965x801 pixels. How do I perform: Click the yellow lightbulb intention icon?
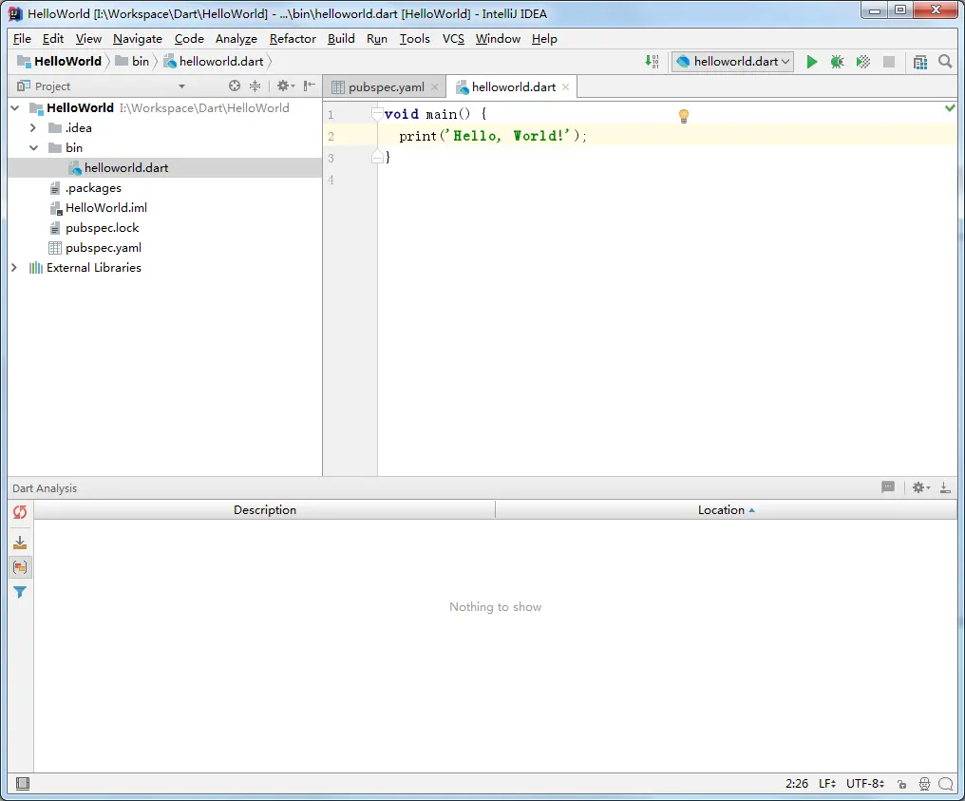point(683,116)
